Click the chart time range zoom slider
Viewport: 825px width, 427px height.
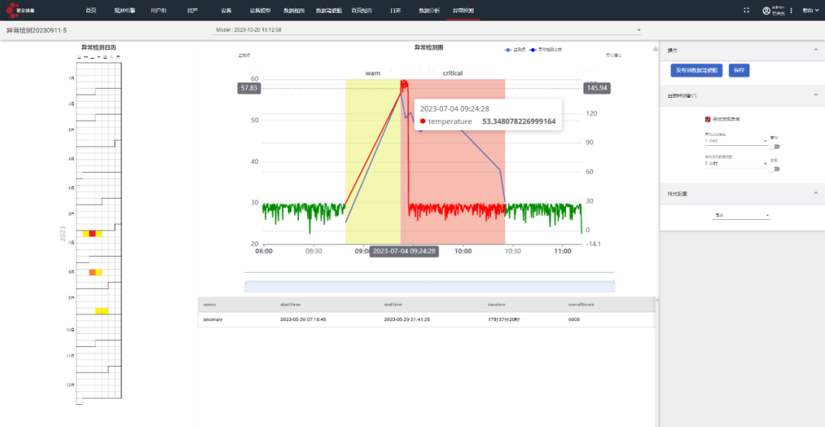point(429,286)
